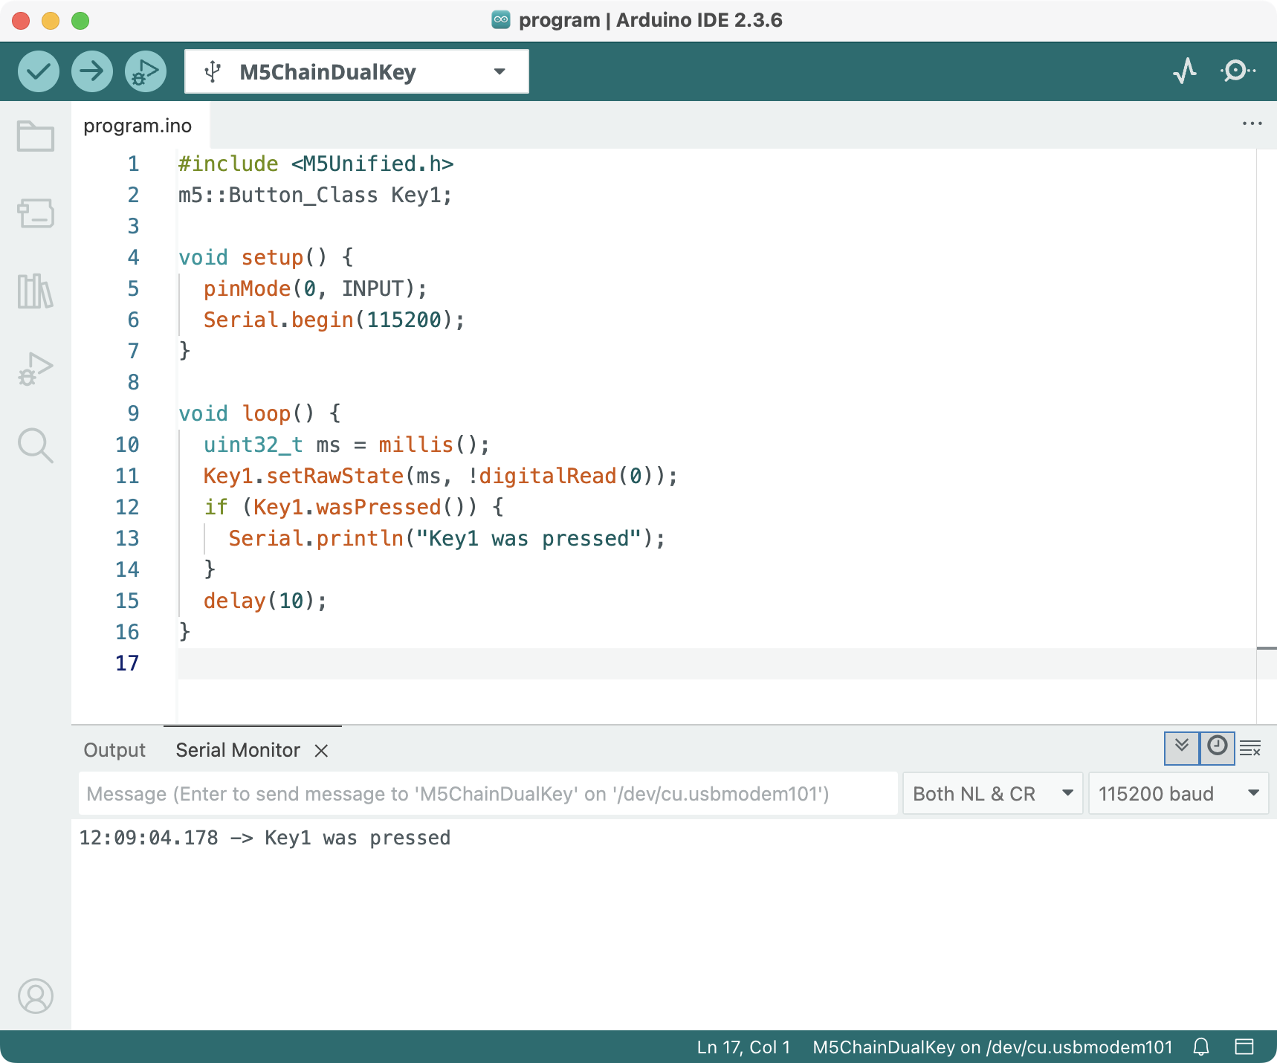Open the Search panel in the sidebar

tap(36, 445)
